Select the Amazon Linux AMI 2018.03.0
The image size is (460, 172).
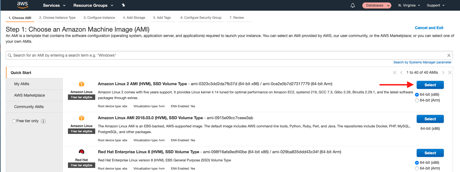click(x=430, y=119)
